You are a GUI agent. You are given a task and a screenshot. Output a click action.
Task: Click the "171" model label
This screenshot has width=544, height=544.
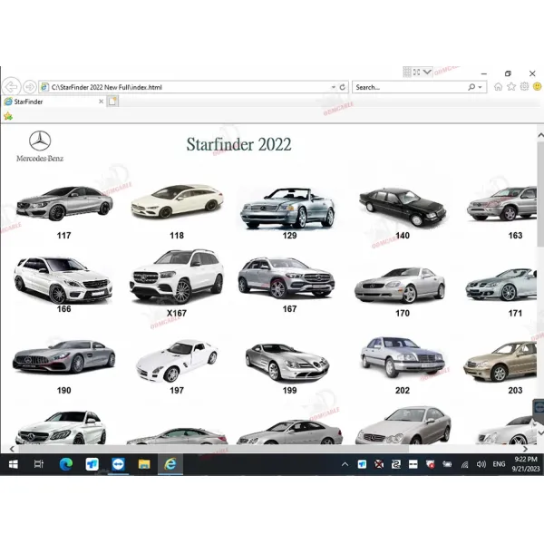pyautogui.click(x=515, y=314)
